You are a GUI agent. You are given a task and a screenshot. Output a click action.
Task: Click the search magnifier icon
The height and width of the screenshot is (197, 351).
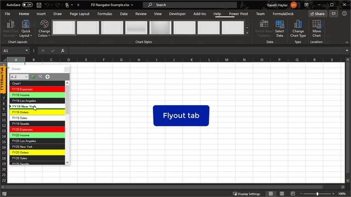(150, 5)
